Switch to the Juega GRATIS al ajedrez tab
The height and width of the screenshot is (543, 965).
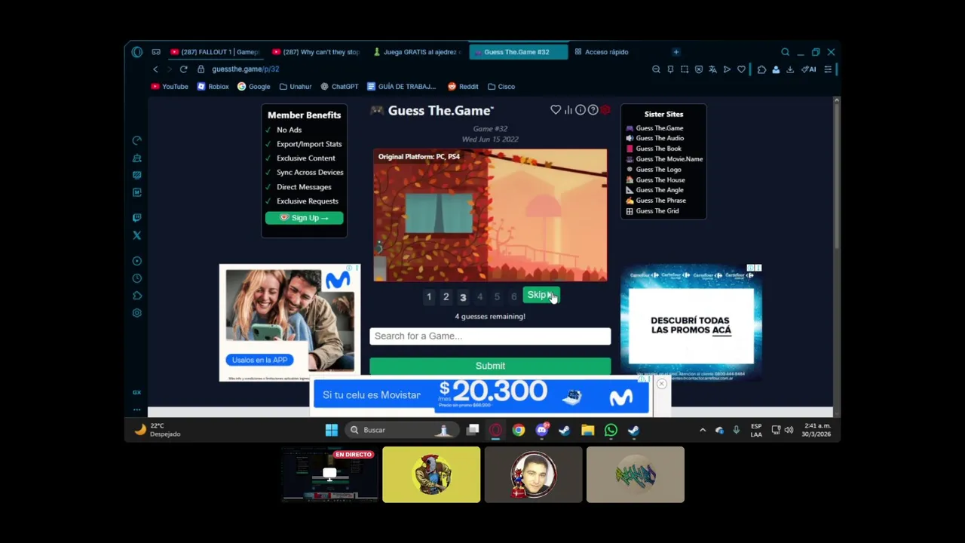(x=417, y=52)
